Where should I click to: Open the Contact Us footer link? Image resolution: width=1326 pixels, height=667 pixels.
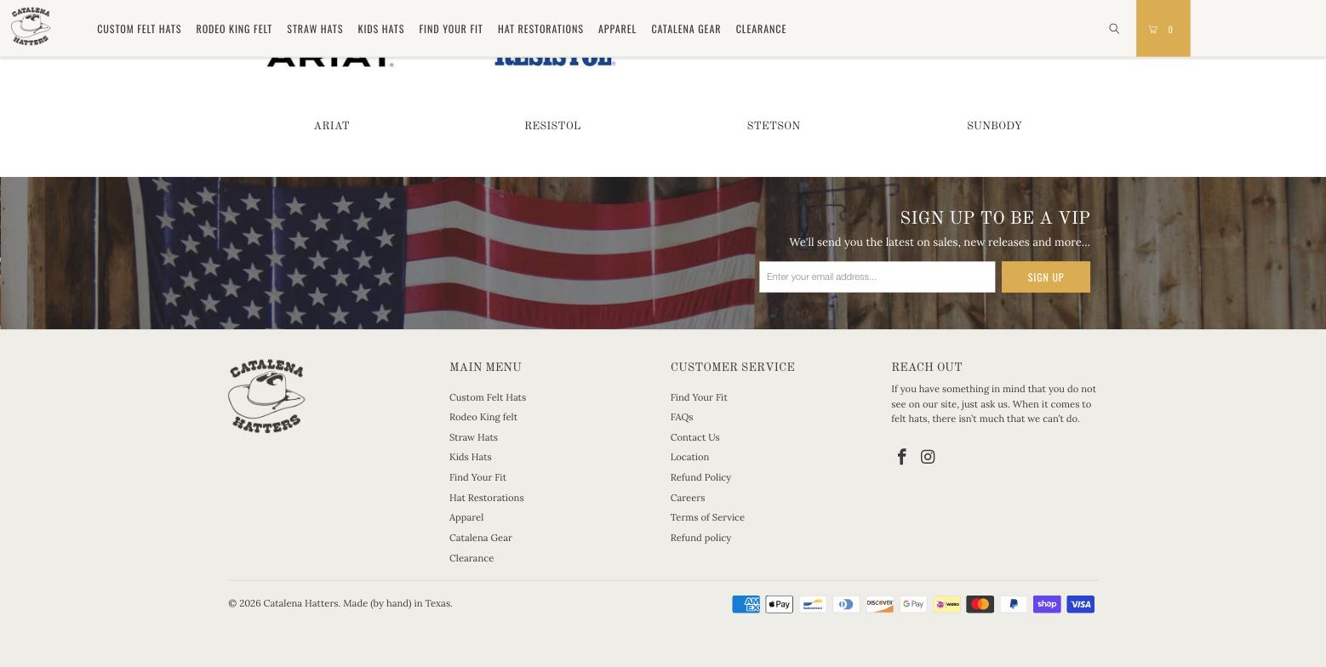click(x=694, y=437)
